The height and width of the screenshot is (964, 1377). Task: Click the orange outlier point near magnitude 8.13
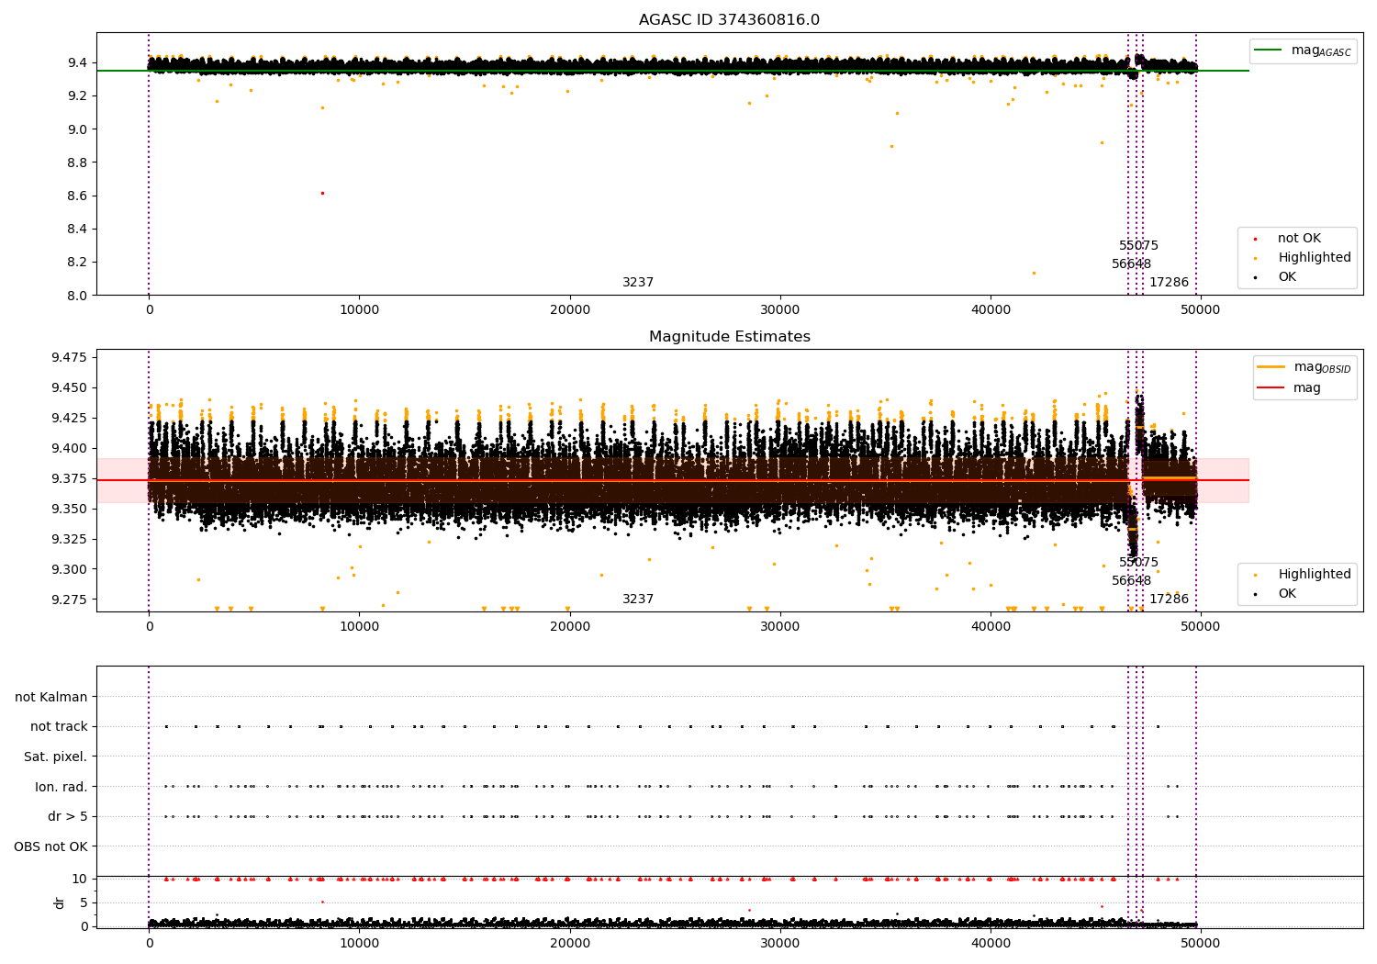(1034, 273)
